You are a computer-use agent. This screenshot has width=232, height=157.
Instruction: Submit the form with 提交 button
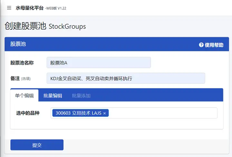[x=37, y=145]
